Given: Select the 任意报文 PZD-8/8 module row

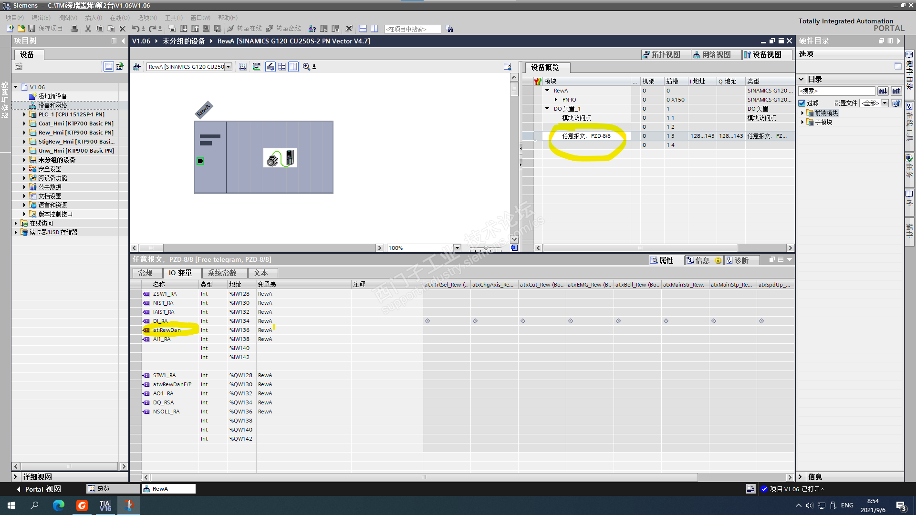Looking at the screenshot, I should [x=586, y=136].
